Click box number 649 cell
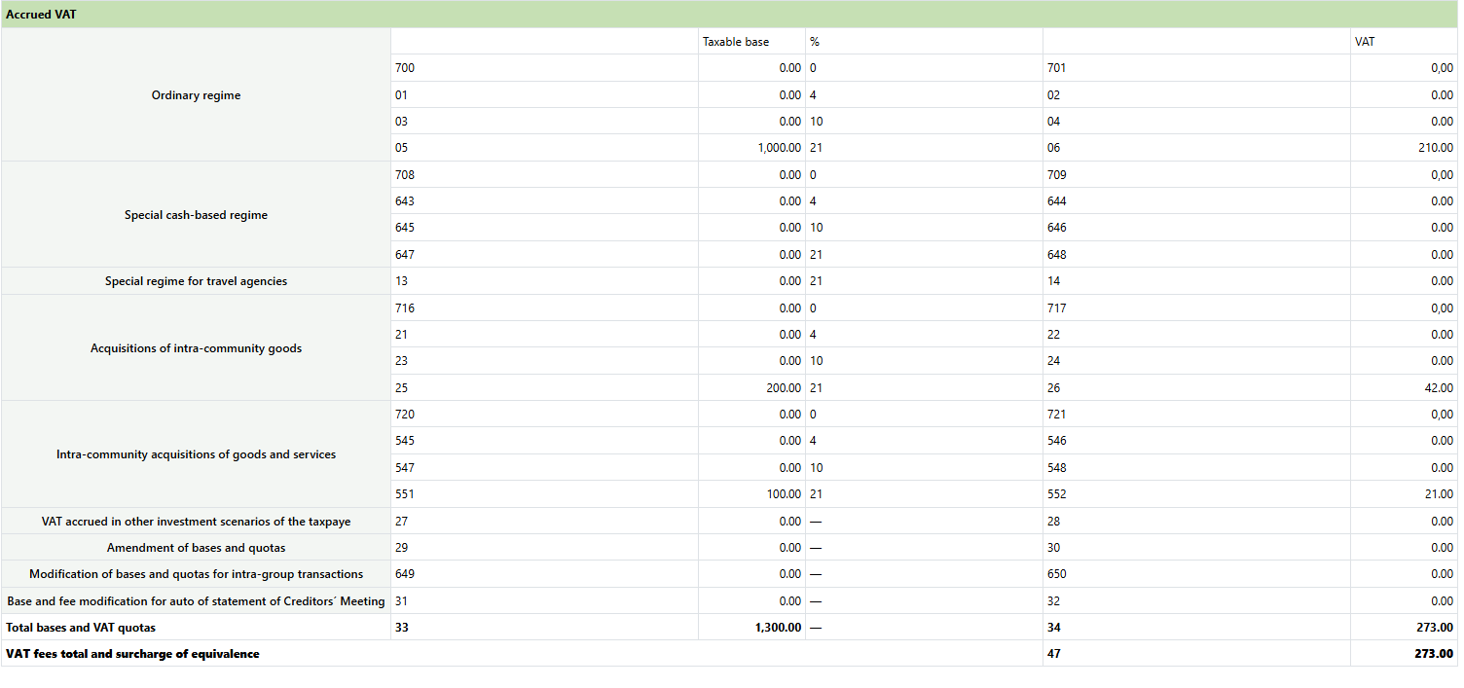This screenshot has width=1464, height=688. (x=405, y=574)
